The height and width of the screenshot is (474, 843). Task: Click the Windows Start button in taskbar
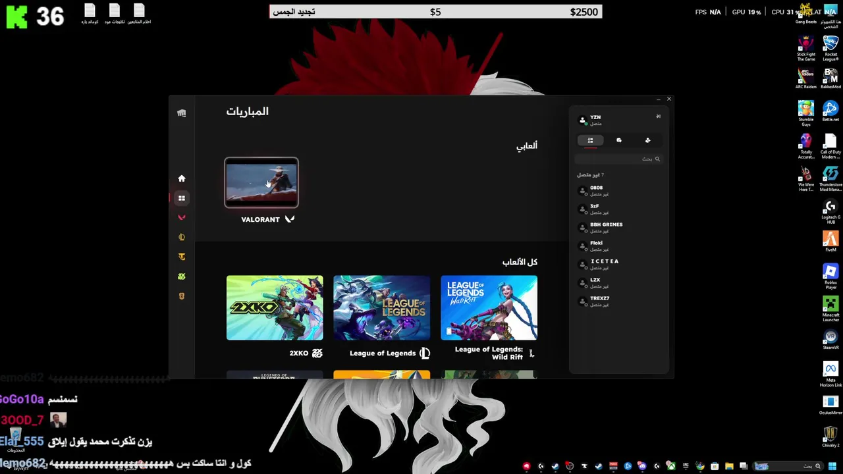(x=832, y=466)
